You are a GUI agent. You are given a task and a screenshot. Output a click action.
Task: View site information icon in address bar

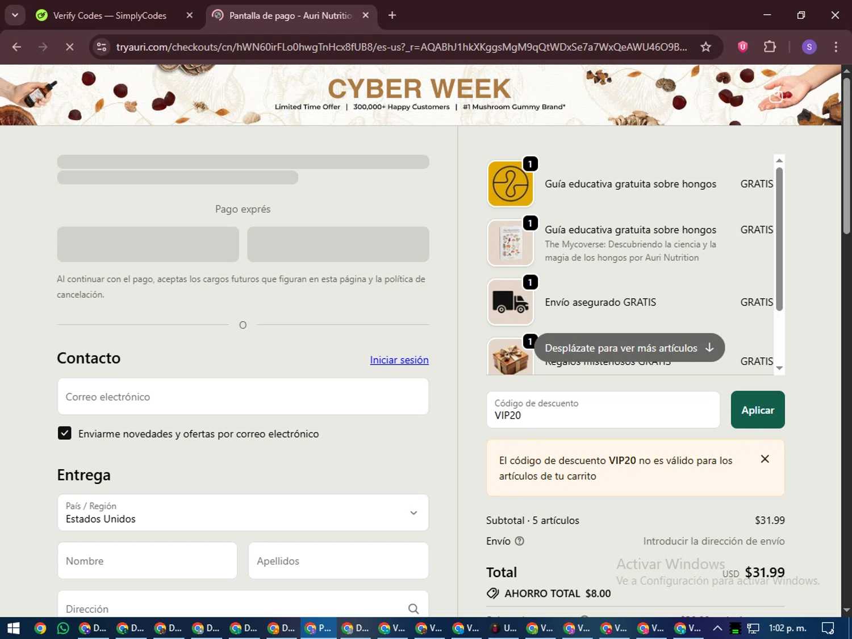tap(102, 47)
